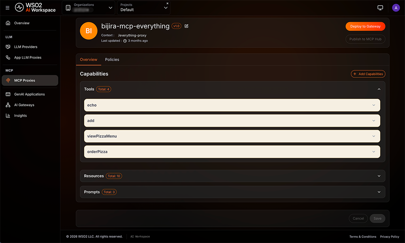Screen dimensions: 405x243
Task: Click the 'Total: 10' resources badge
Action: 114,176
